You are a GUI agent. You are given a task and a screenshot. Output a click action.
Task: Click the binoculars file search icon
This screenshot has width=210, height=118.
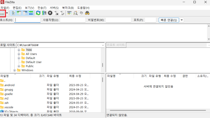(87, 13)
